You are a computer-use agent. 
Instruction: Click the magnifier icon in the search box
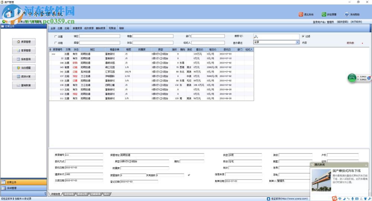pyautogui.click(x=256, y=36)
